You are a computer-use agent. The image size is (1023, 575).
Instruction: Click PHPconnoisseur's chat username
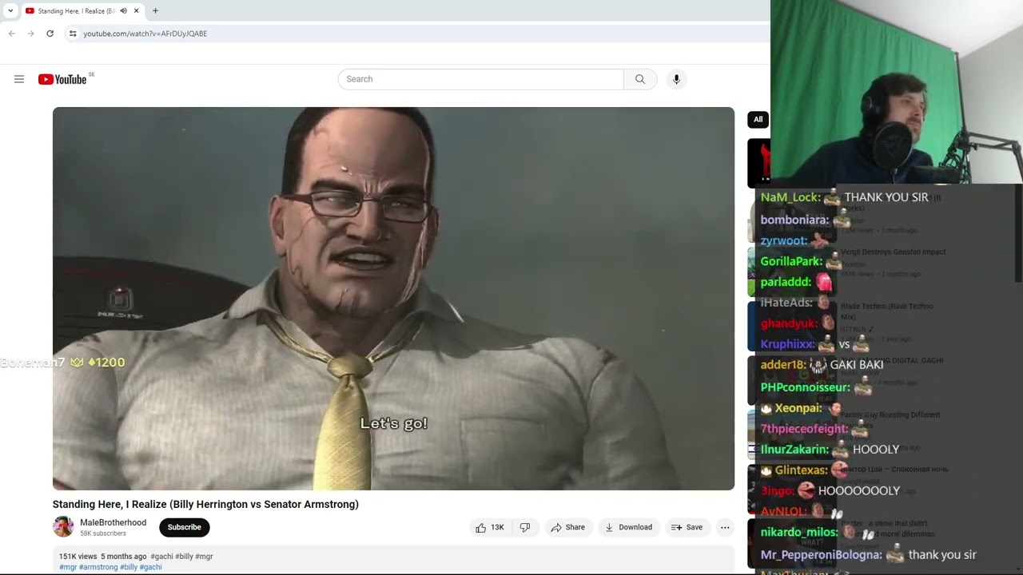[805, 387]
